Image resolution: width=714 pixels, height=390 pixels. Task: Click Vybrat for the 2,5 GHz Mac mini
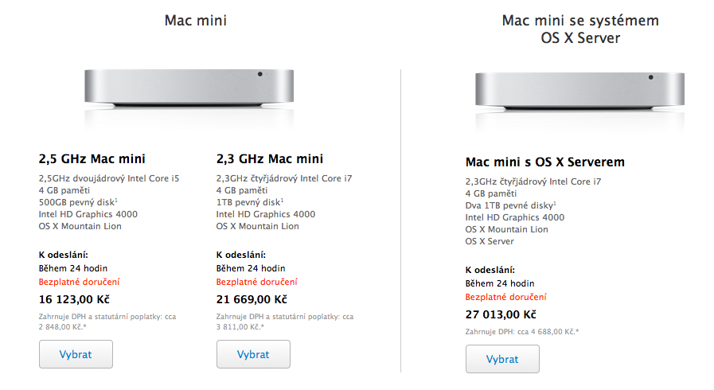pyautogui.click(x=76, y=354)
